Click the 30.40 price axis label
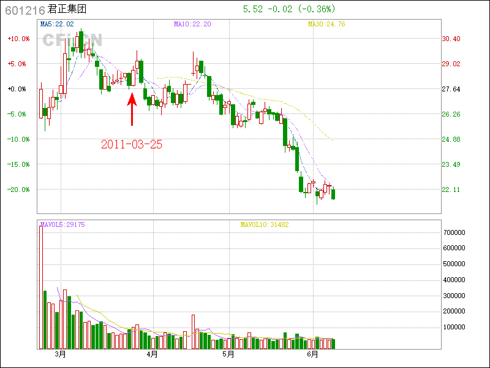The height and width of the screenshot is (368, 490). [x=451, y=39]
